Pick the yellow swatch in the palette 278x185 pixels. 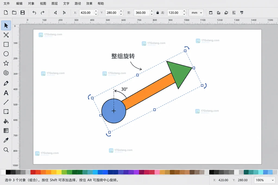point(59,172)
